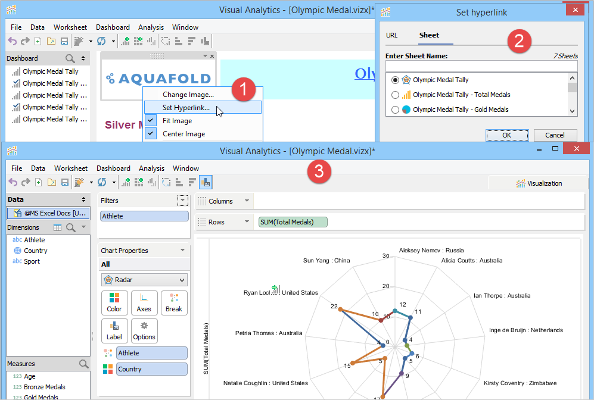Open AQUAFOLD image panel dropdown arrow
The height and width of the screenshot is (400, 594).
tap(205, 56)
